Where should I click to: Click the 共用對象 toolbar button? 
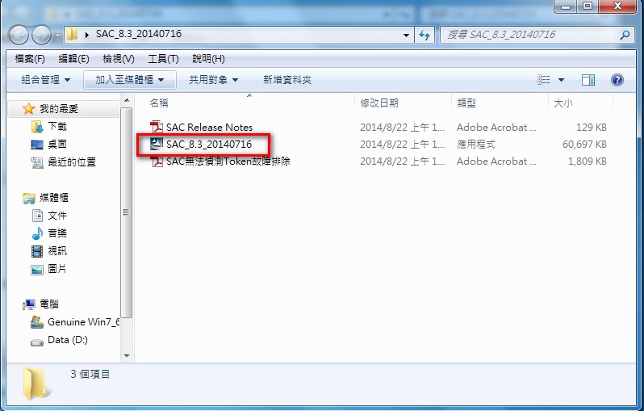214,80
